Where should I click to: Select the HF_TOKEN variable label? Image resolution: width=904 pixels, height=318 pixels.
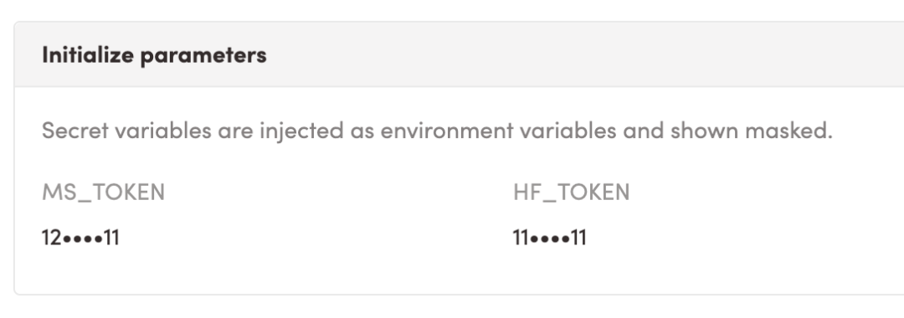(572, 192)
